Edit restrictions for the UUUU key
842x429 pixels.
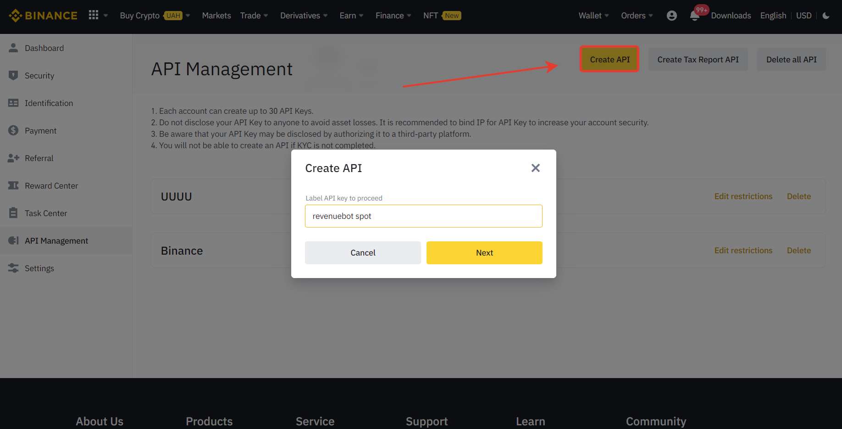coord(743,196)
